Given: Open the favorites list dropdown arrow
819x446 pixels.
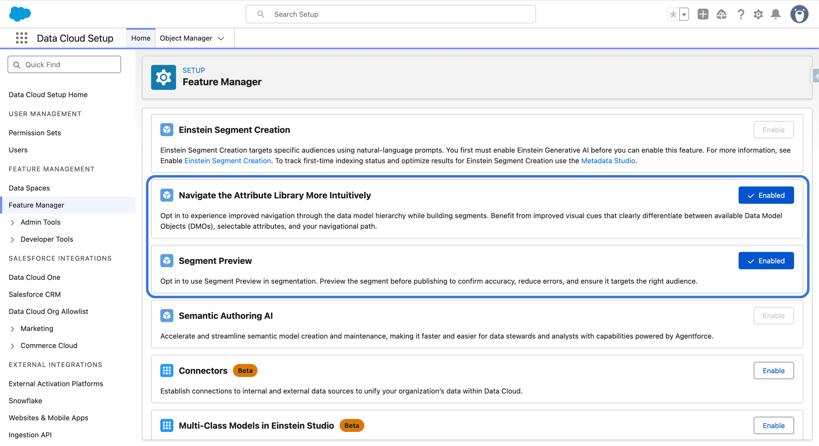Looking at the screenshot, I should 684,14.
